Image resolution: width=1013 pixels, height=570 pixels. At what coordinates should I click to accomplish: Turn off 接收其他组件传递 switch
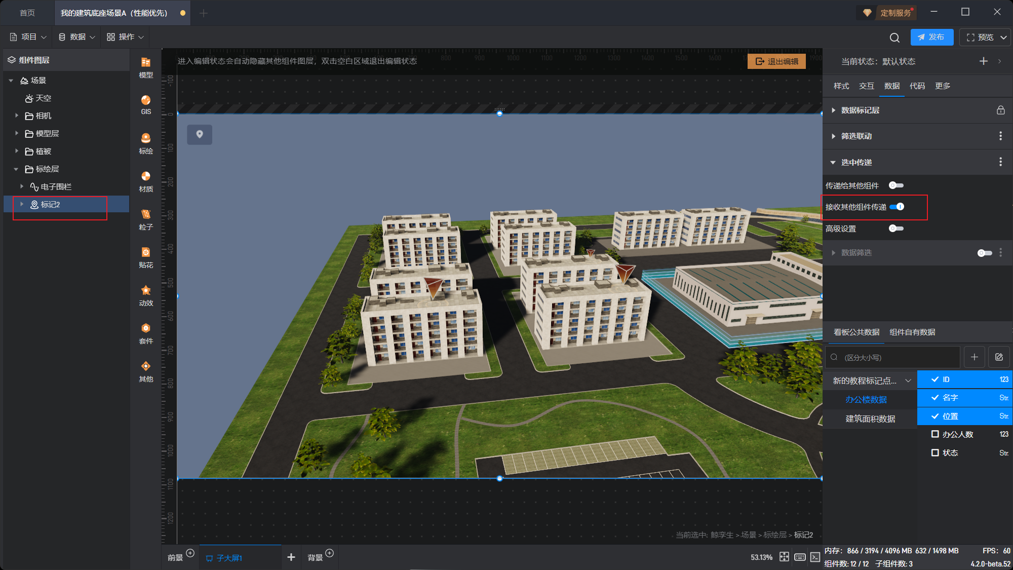click(897, 207)
